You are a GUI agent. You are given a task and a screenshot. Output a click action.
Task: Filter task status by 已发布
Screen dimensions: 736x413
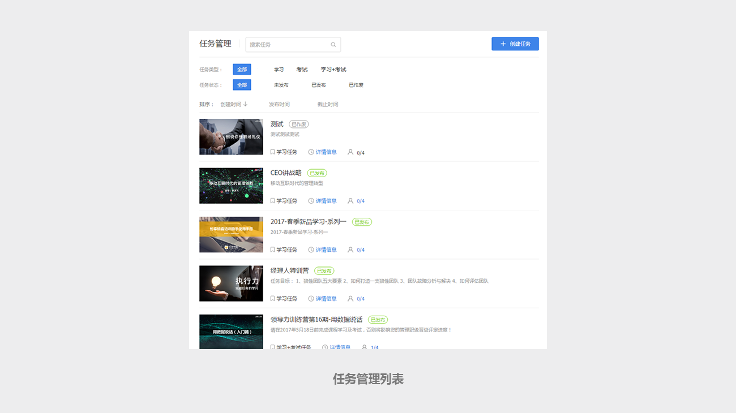[x=319, y=85]
